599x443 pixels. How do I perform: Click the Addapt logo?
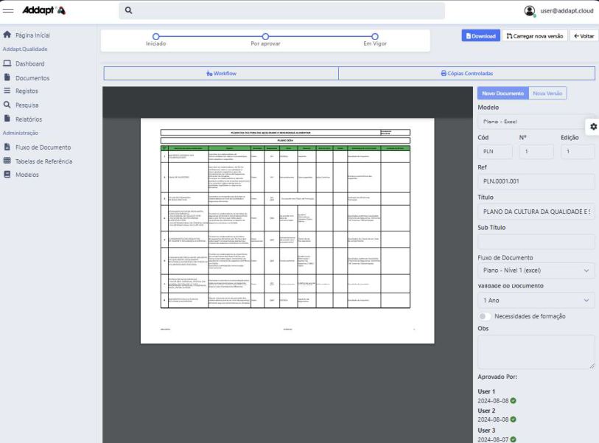click(x=43, y=11)
